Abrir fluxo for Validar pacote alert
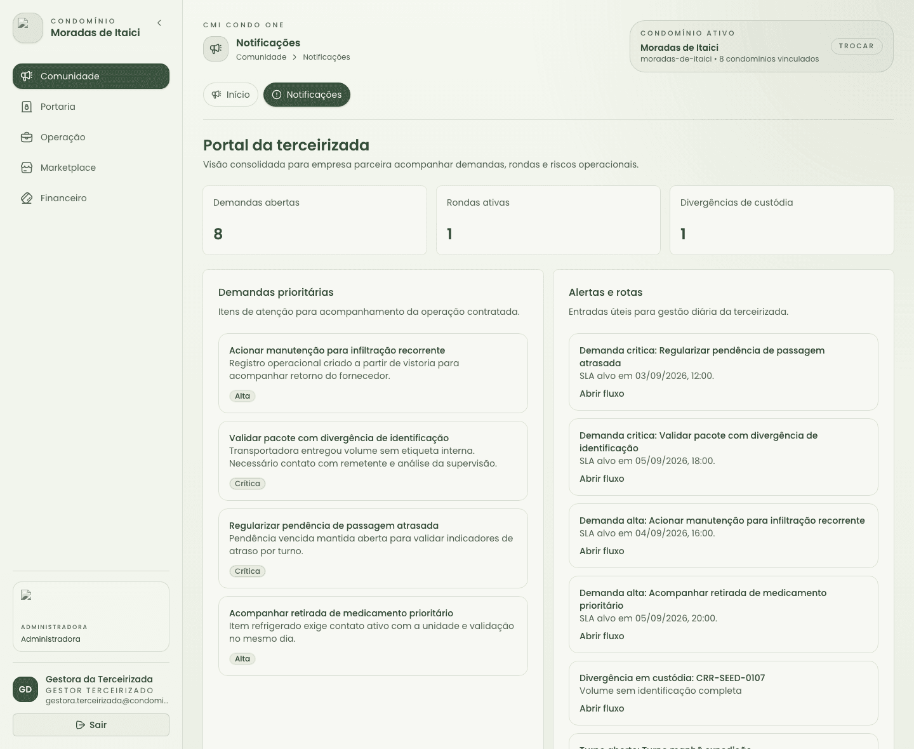This screenshot has width=914, height=749. coord(602,479)
